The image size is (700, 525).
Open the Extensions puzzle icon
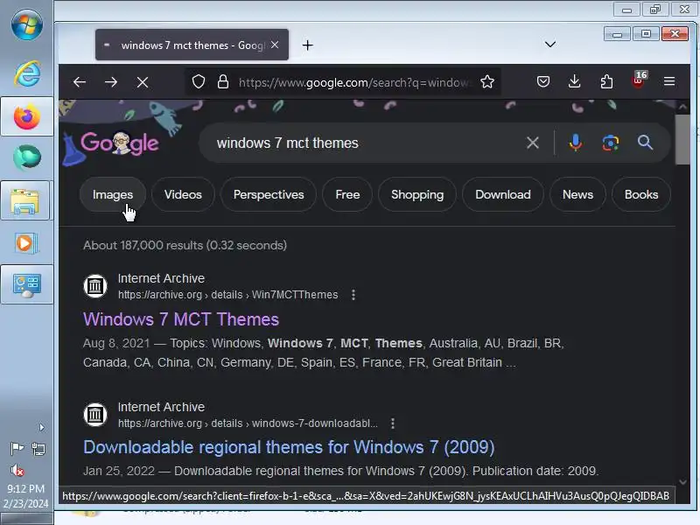[606, 81]
